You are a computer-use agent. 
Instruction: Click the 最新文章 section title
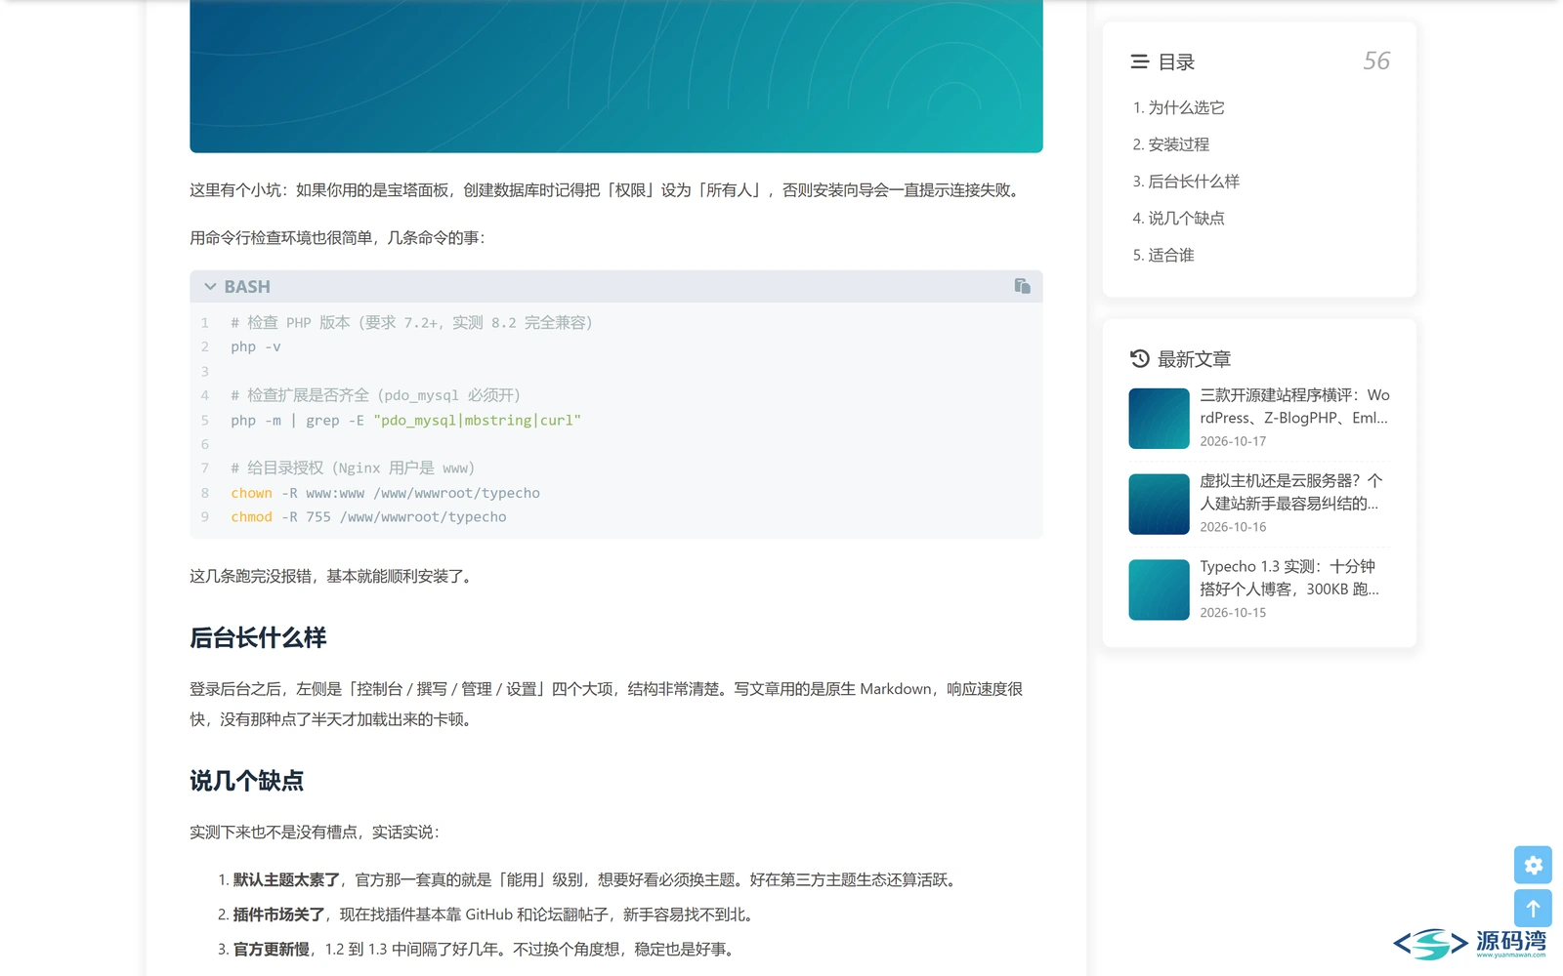[1194, 359]
